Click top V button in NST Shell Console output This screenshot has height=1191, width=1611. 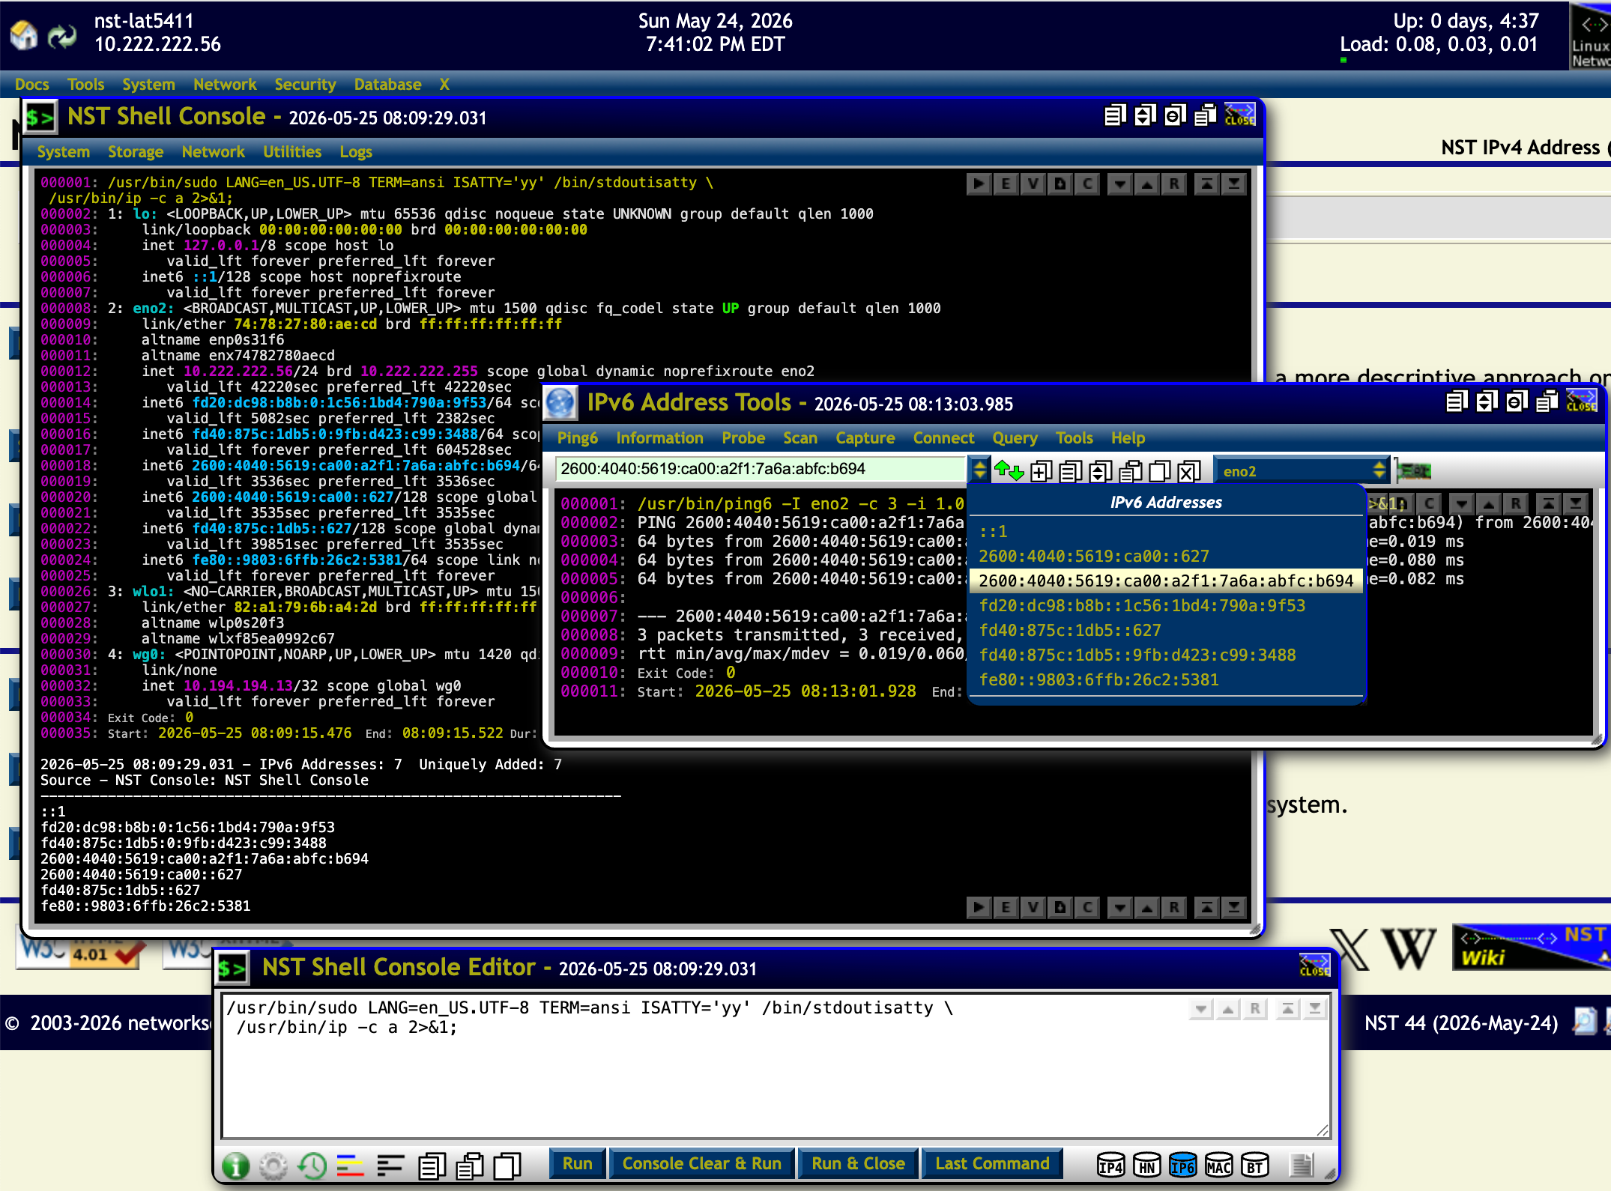coord(1033,184)
